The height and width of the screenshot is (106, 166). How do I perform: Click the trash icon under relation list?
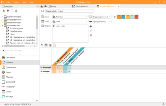[x=91, y=35]
